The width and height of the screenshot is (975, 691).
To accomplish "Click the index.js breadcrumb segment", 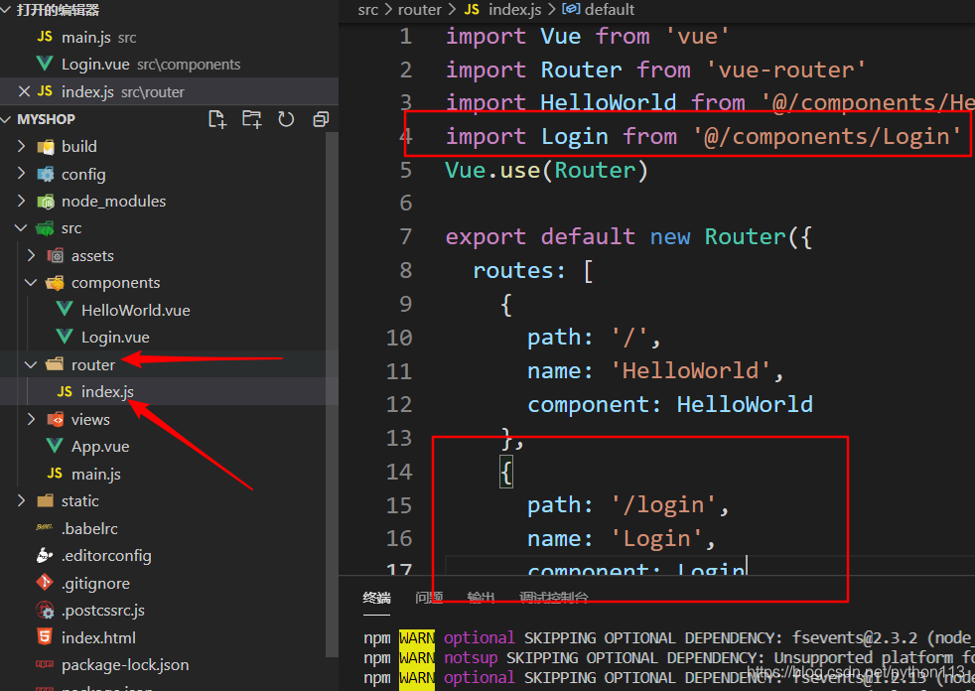I will coord(514,9).
